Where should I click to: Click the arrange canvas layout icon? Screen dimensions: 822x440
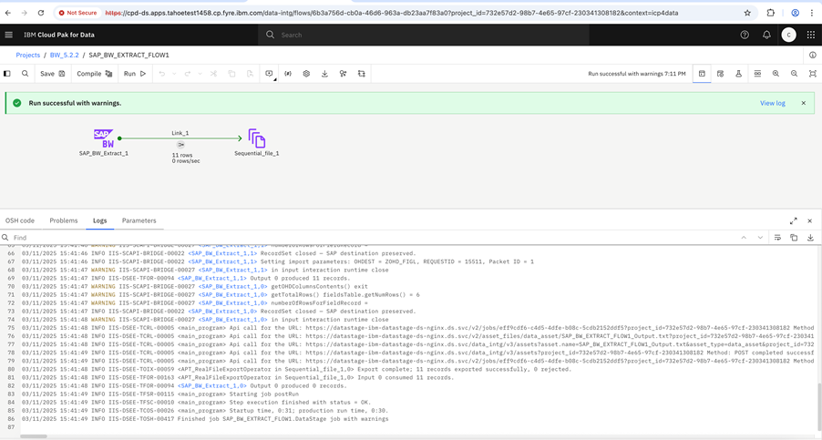pyautogui.click(x=362, y=74)
